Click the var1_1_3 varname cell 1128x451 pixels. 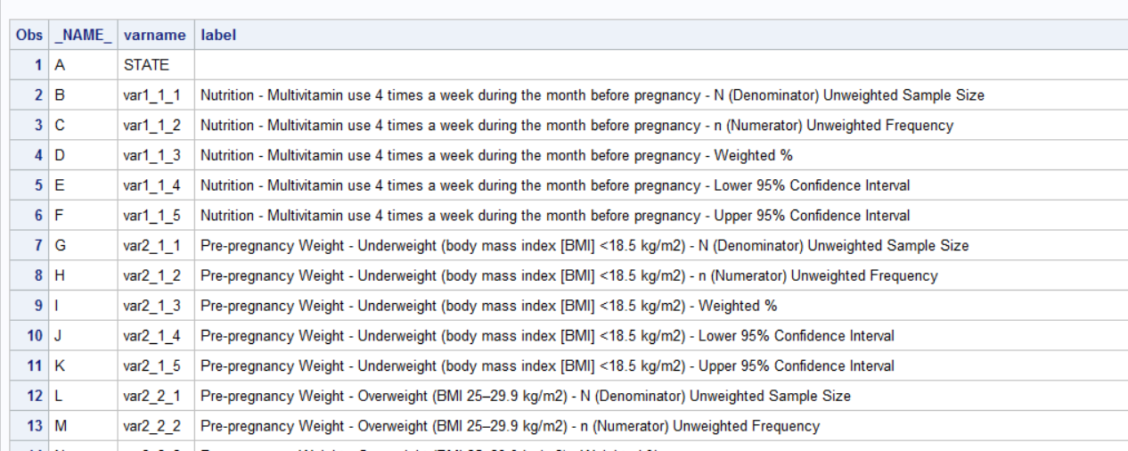151,155
